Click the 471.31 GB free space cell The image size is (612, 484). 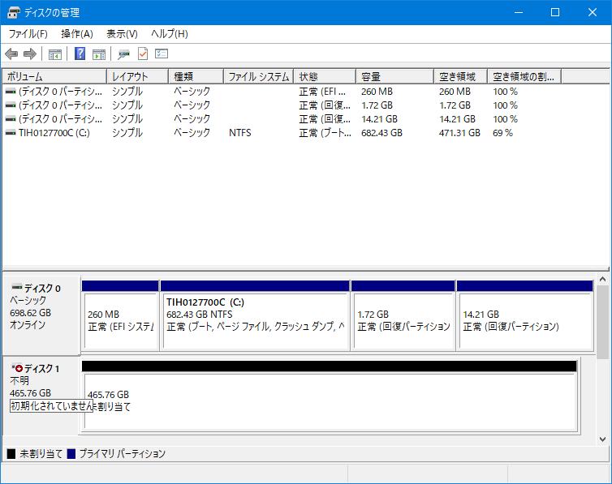click(459, 133)
